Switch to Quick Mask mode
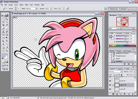The width and height of the screenshot is (138, 99). click(x=7, y=62)
